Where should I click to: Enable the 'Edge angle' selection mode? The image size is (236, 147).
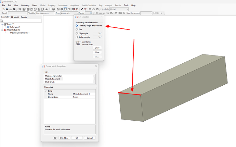(x=76, y=33)
